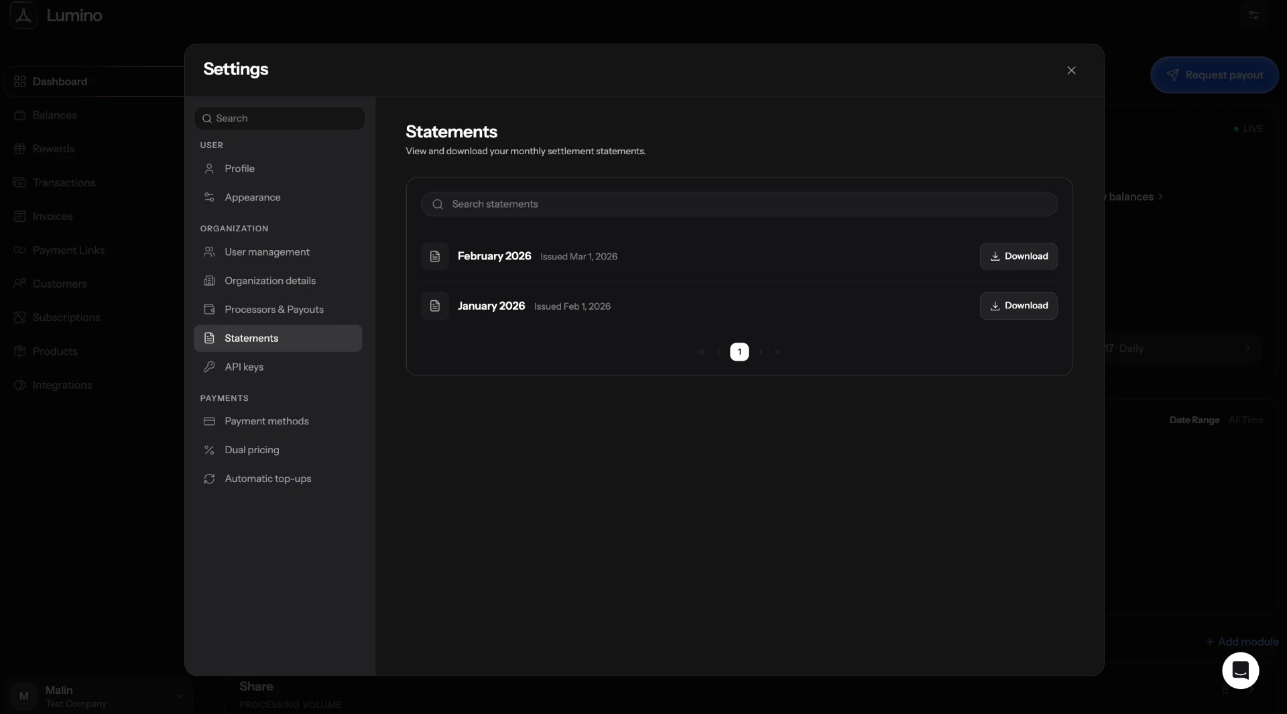Click the Lumino logo icon
This screenshot has height=714, width=1287.
23,15
